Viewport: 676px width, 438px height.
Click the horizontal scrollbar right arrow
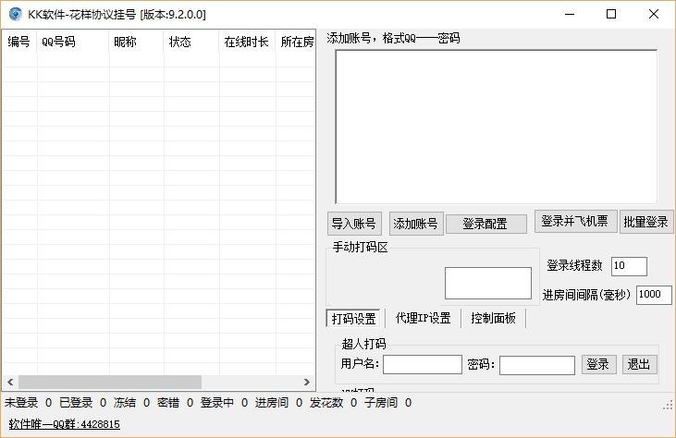click(x=309, y=382)
